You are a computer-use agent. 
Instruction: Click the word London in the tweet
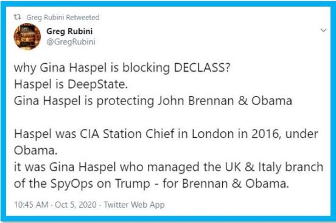(x=212, y=134)
